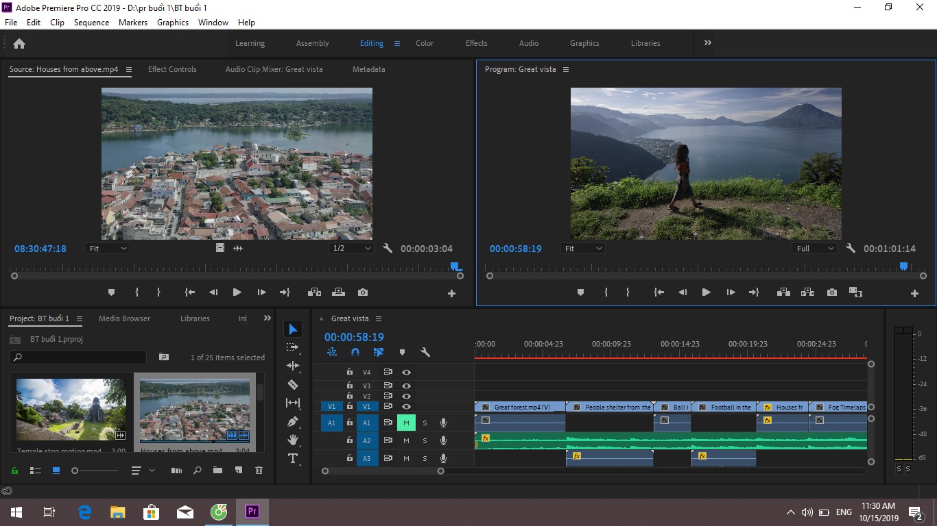Viewport: 937px width, 526px height.
Task: Switch to Media Browser tab
Action: (x=124, y=318)
